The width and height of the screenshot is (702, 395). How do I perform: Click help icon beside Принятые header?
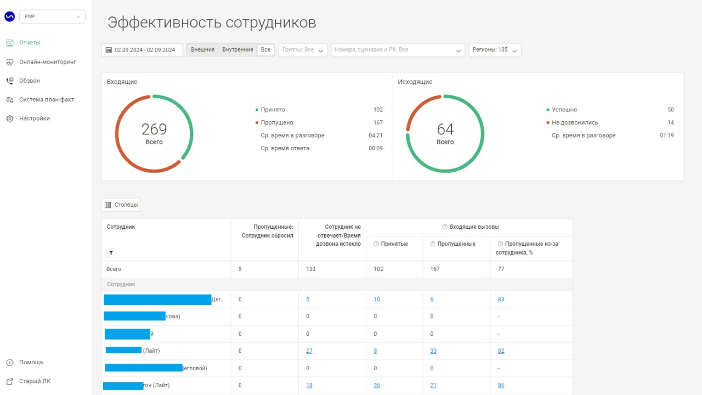coord(377,244)
